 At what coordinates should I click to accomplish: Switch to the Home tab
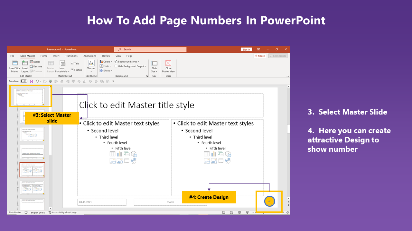tap(44, 56)
